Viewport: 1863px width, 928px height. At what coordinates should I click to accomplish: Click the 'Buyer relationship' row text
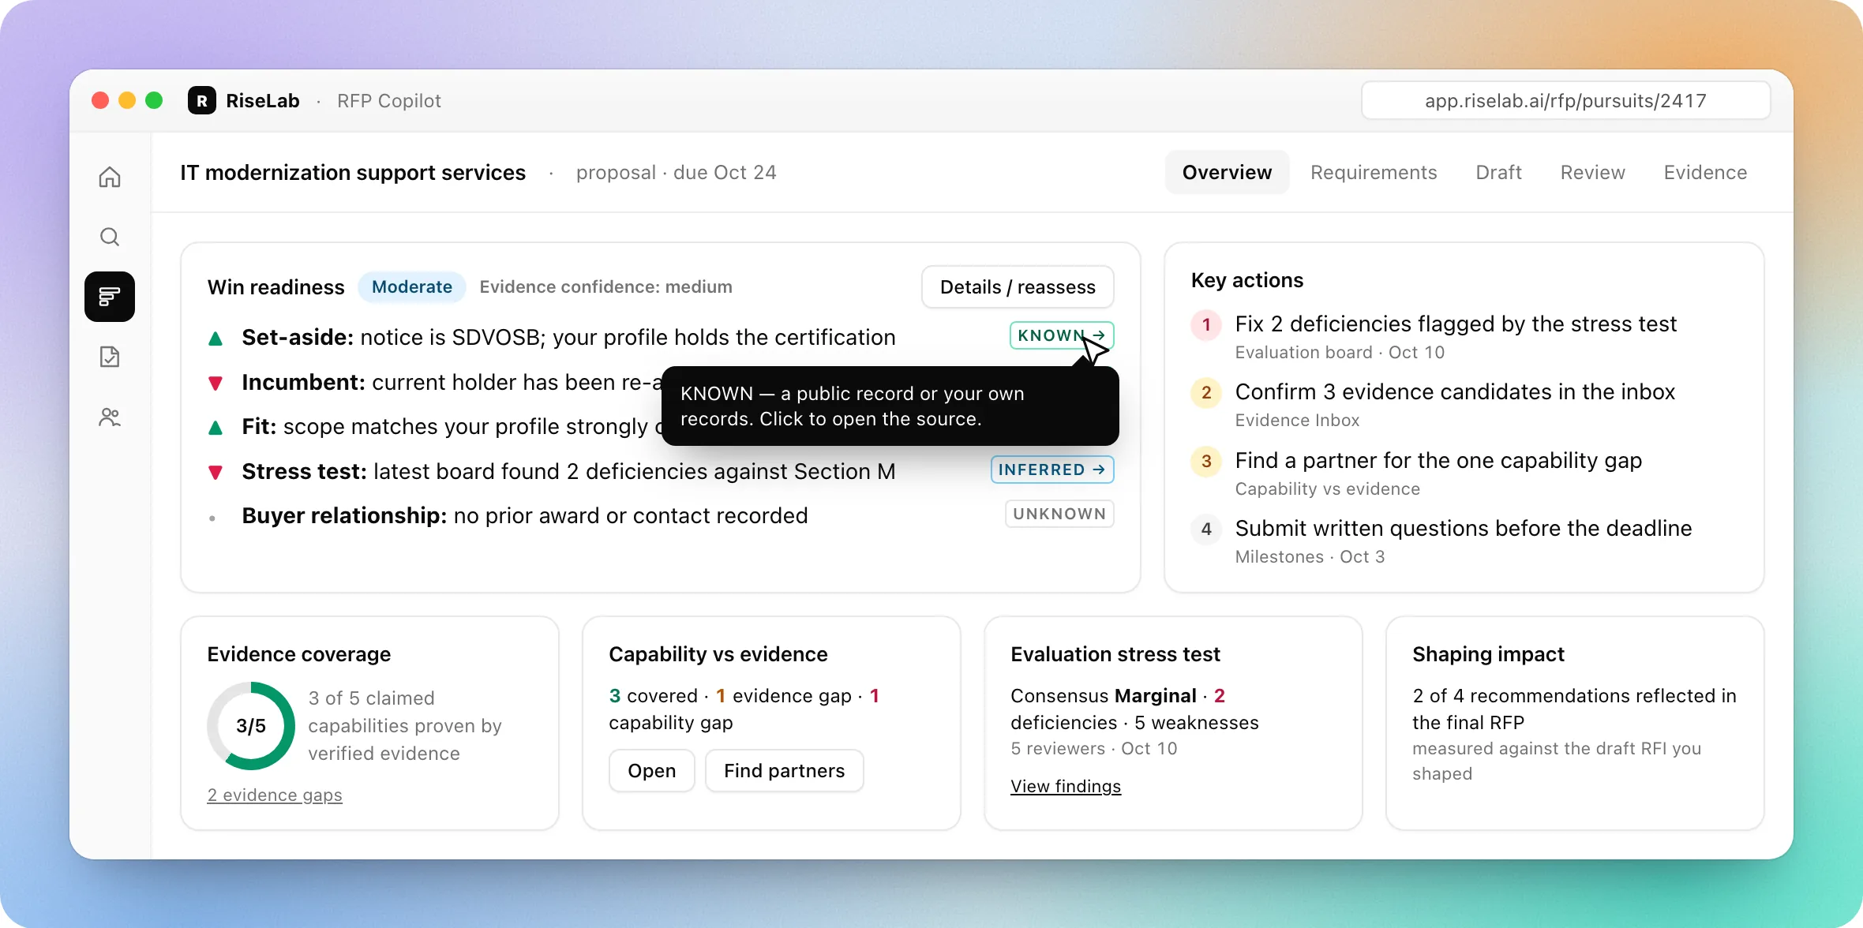pos(525,515)
